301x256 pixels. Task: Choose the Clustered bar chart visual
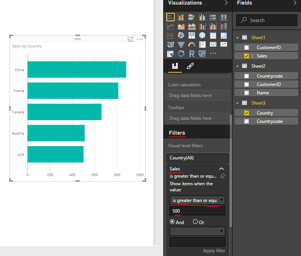191,17
